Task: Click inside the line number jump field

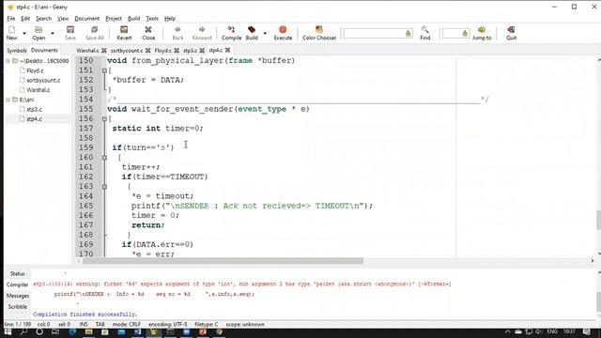Action: tap(452, 34)
